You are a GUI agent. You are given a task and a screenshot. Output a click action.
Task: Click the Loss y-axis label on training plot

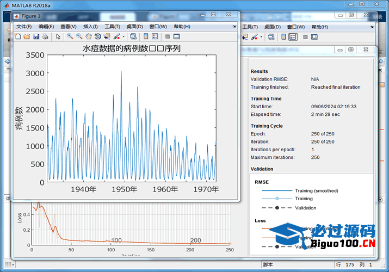20,218
